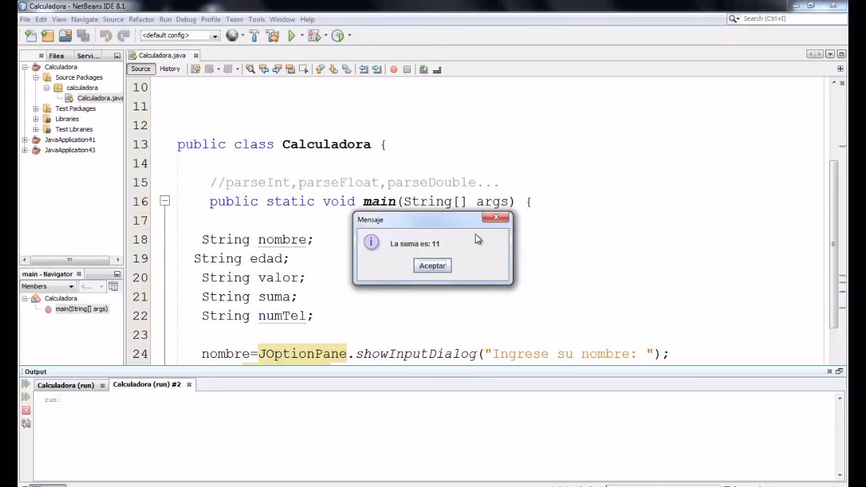This screenshot has width=866, height=487.
Task: Click the Debug Project toolbar icon
Action: [314, 36]
